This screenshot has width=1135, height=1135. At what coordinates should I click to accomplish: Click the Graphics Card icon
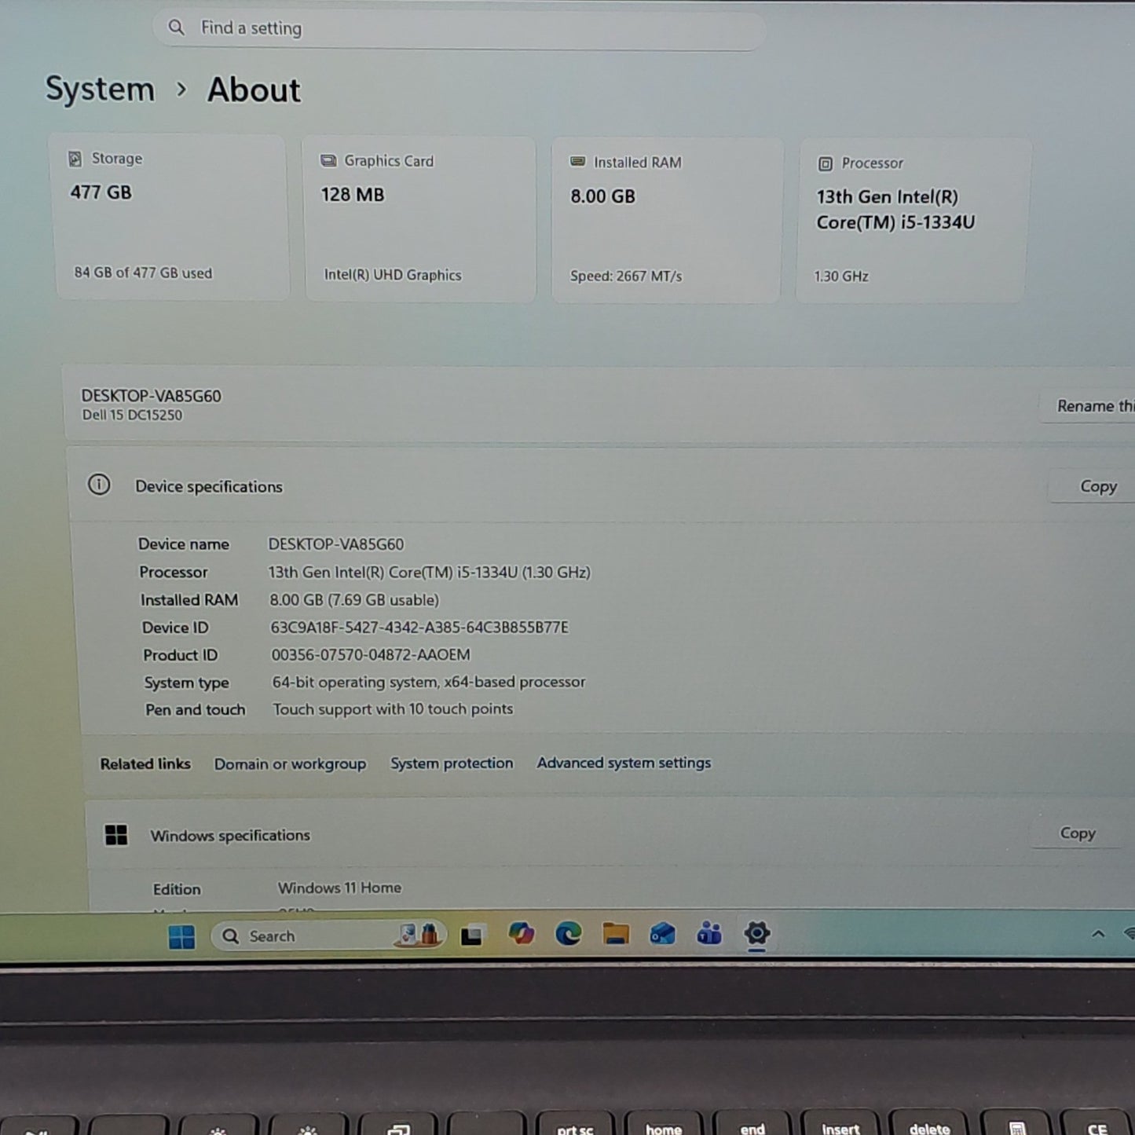[328, 160]
